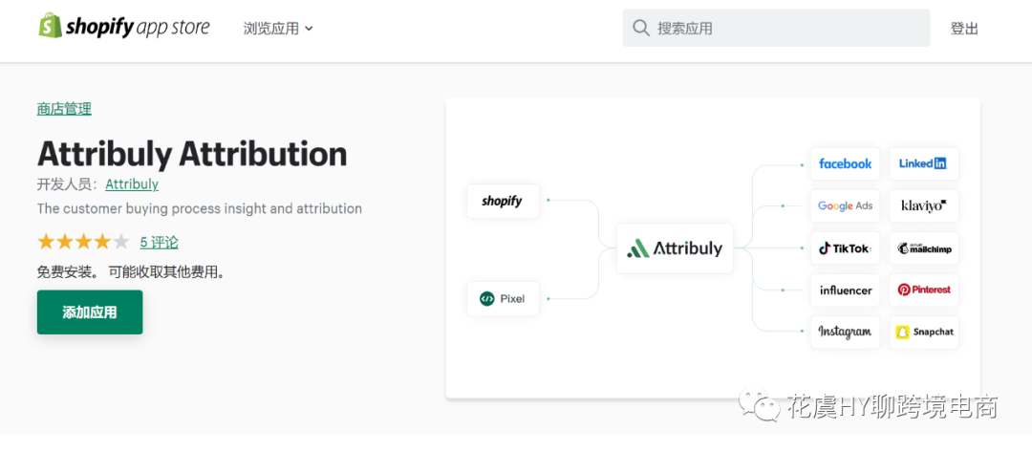
Task: Click the Attribuly Attribution title
Action: [191, 153]
